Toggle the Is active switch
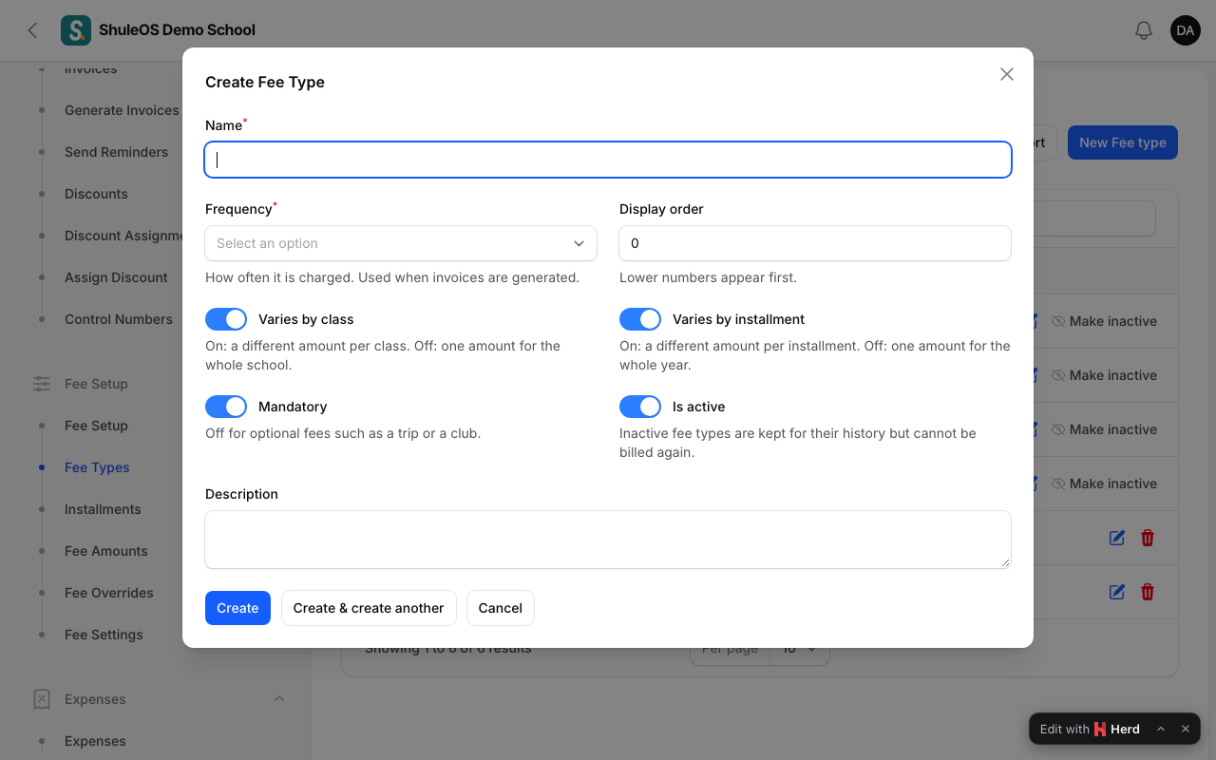 coord(640,407)
